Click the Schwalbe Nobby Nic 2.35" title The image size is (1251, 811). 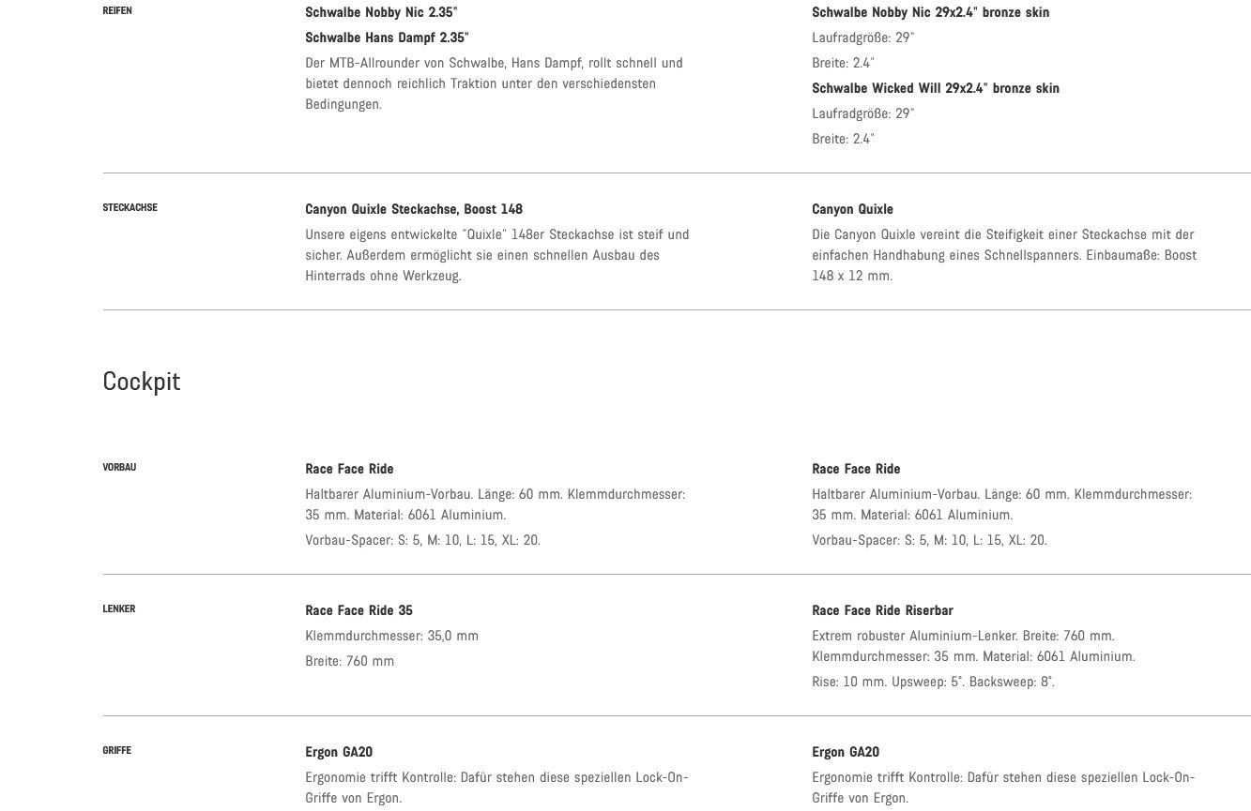[381, 12]
